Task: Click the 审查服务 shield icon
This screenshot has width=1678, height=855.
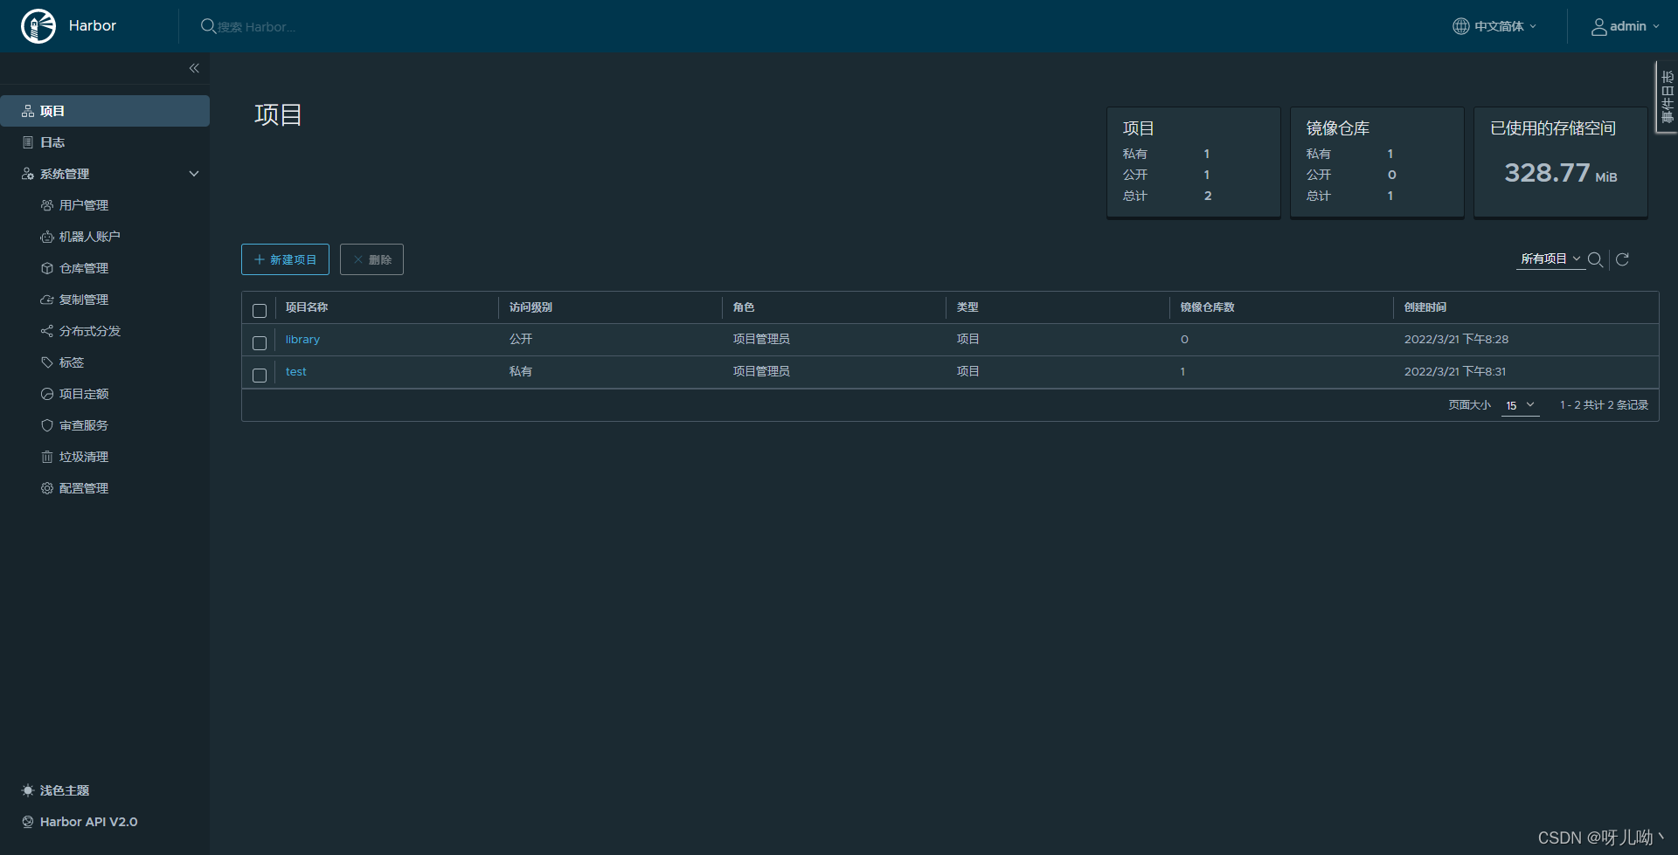Action: (x=47, y=425)
